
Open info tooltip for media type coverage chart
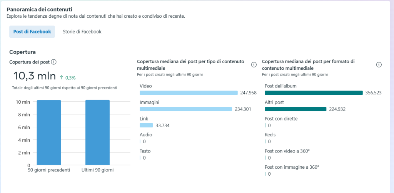click(254, 65)
